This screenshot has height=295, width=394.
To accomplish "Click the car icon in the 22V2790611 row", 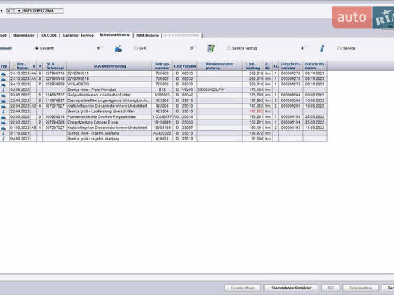I will (x=3, y=74).
